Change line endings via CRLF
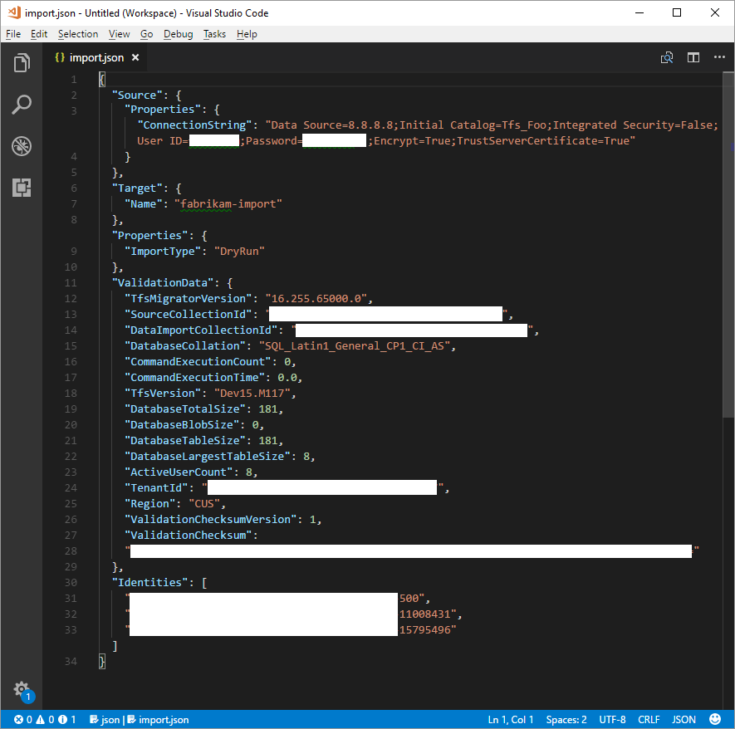 click(649, 720)
